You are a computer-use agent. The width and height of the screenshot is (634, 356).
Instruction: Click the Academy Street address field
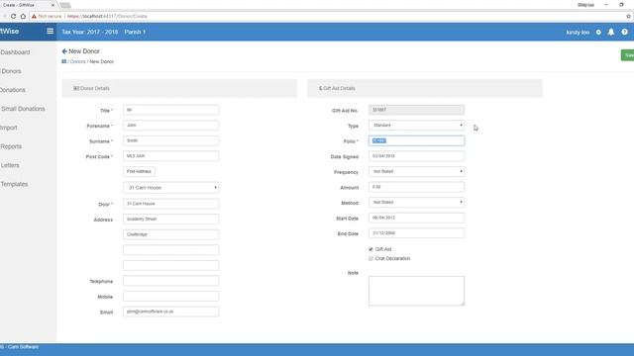coord(171,219)
